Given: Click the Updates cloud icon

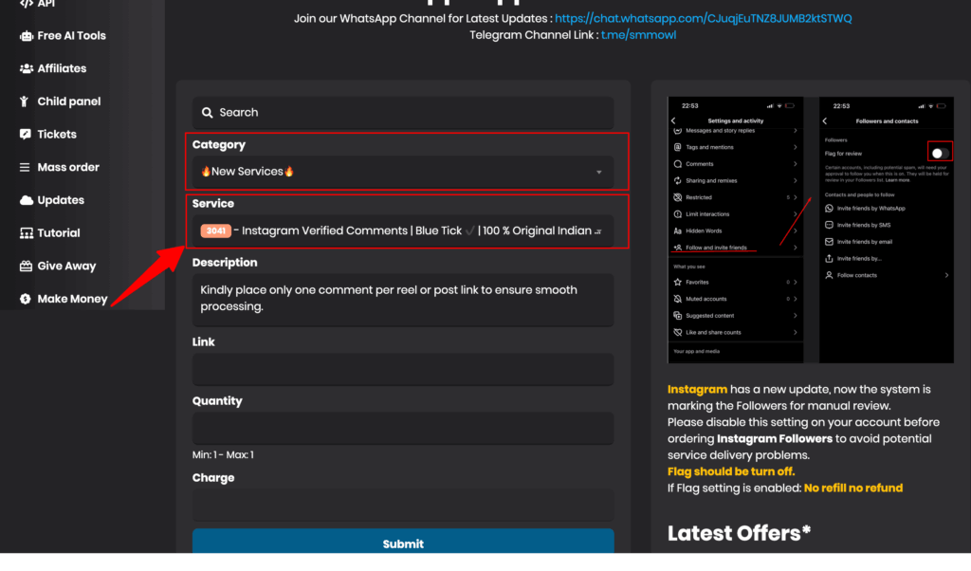Looking at the screenshot, I should click(x=26, y=200).
